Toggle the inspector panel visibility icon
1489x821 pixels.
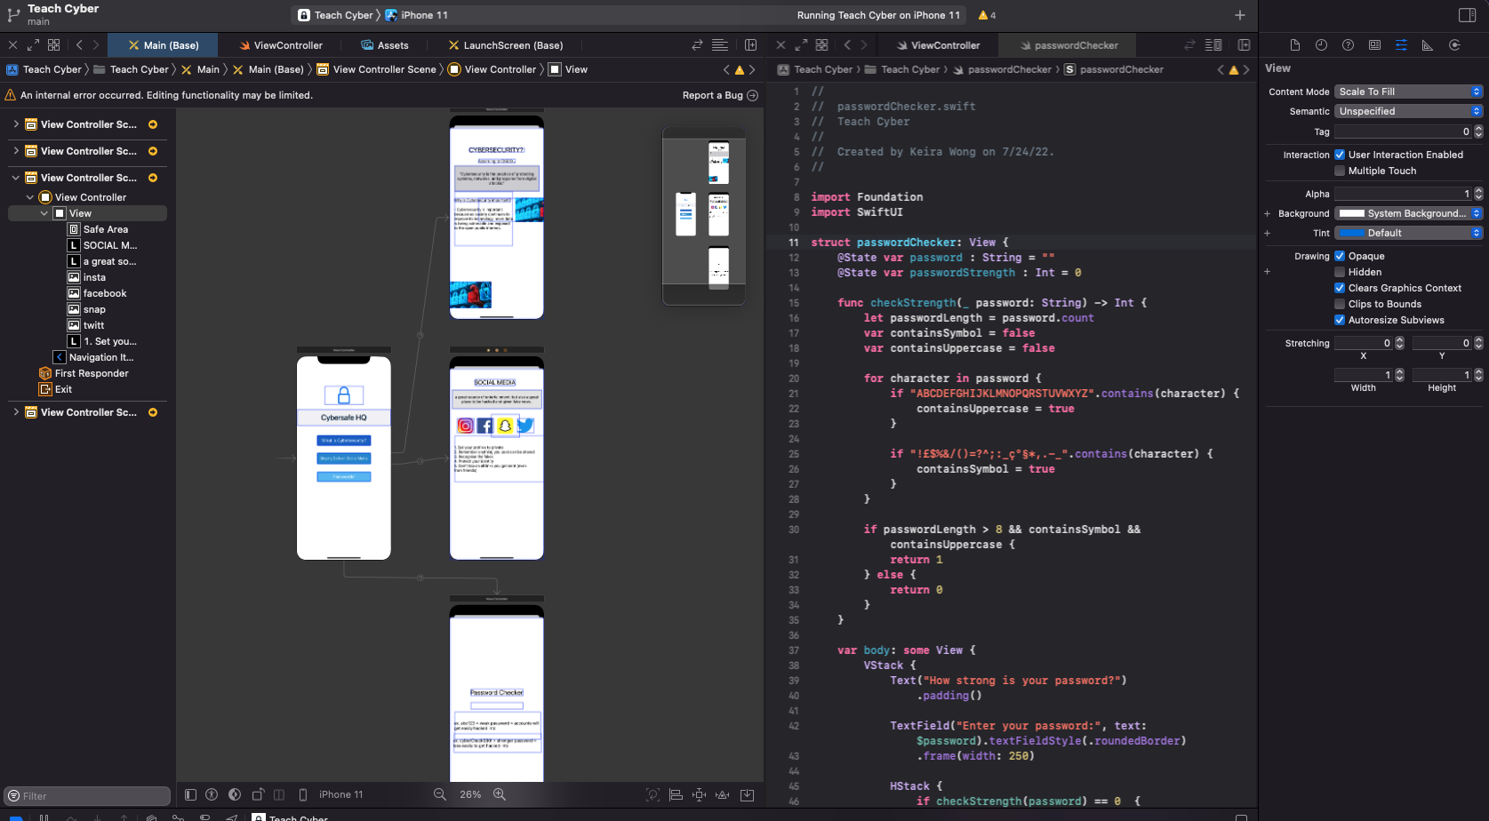[x=1467, y=15]
